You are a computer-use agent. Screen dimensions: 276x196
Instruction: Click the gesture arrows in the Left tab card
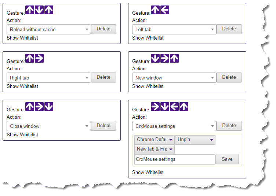tap(160, 10)
